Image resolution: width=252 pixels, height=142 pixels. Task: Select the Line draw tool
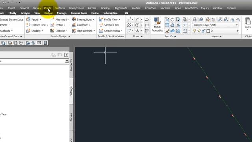(129, 19)
